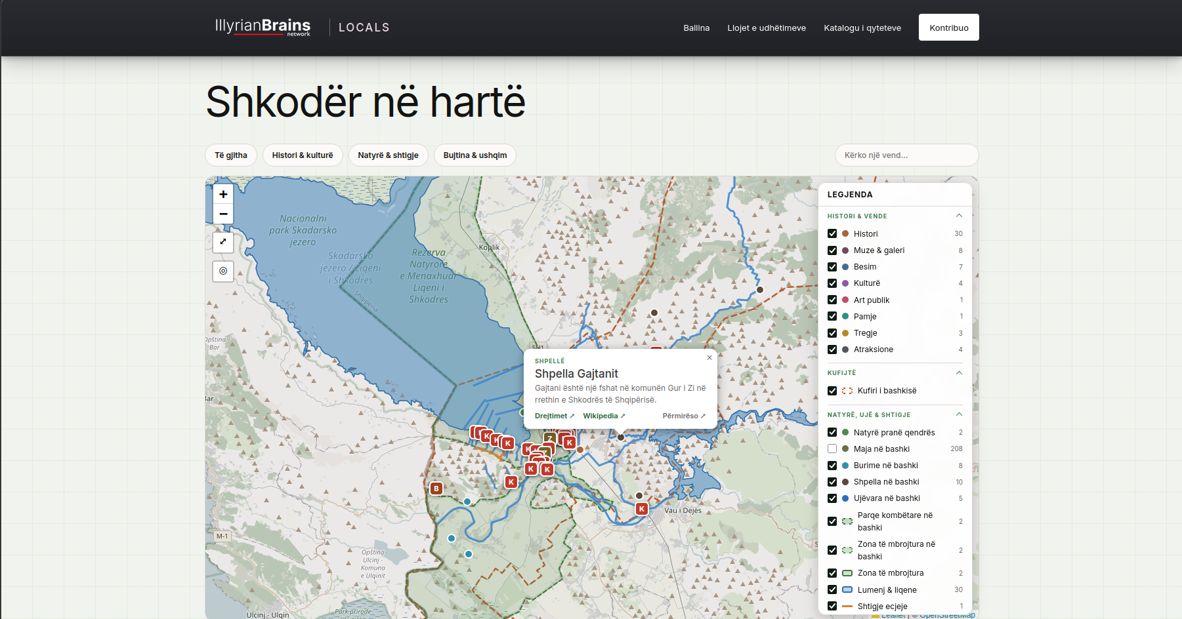1182x619 pixels.
Task: Click the brown B map marker
Action: tap(436, 489)
